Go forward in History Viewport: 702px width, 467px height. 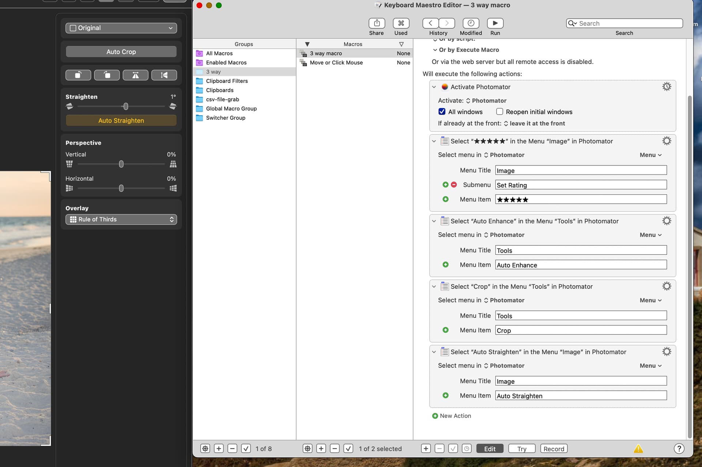click(447, 23)
